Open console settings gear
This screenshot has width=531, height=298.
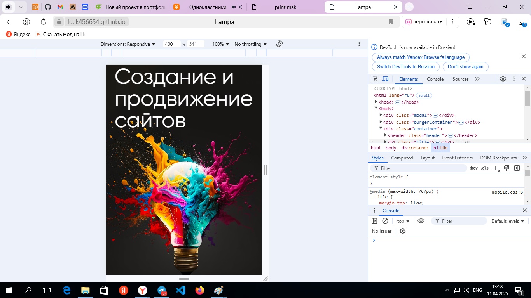403,231
